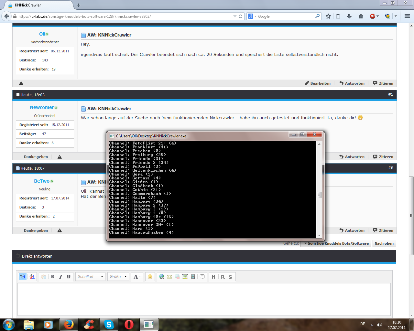Expand the Sonstige Knuddels Bots/Software jump menu

[x=336, y=243]
